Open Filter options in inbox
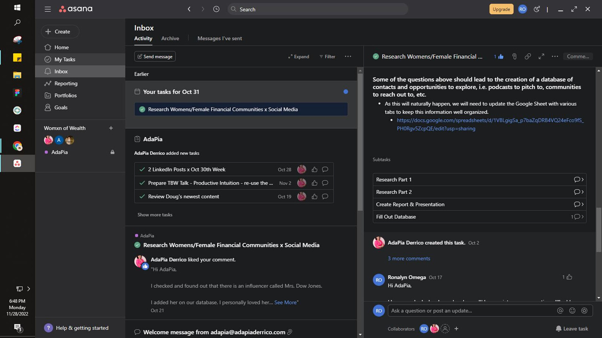Image resolution: width=602 pixels, height=338 pixels. tap(327, 56)
